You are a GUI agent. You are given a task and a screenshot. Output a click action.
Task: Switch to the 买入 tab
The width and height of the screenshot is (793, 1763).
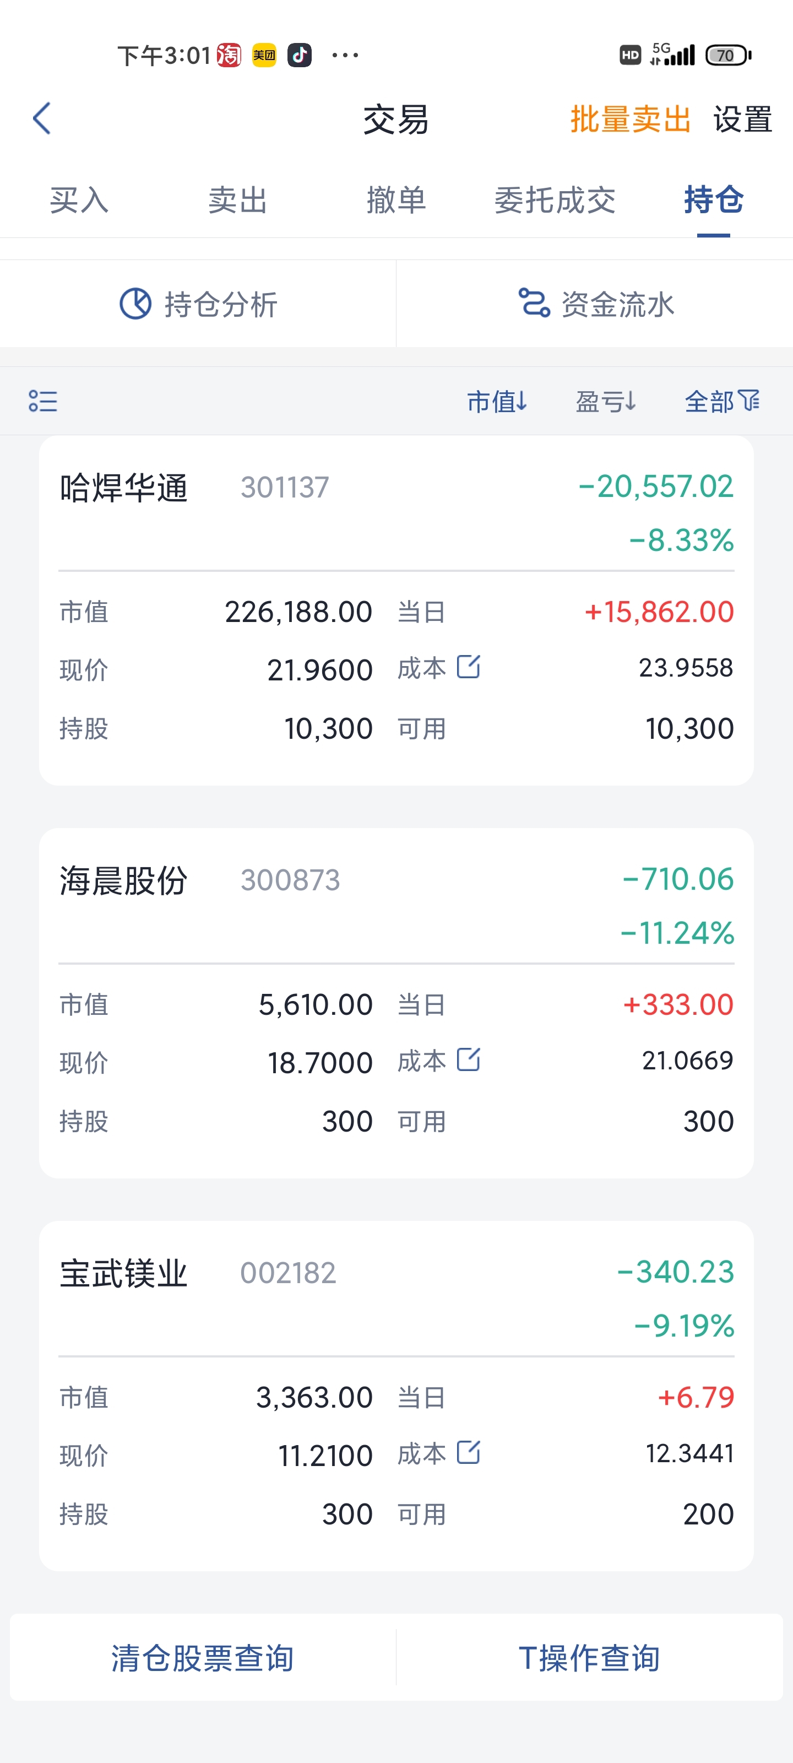[x=79, y=200]
